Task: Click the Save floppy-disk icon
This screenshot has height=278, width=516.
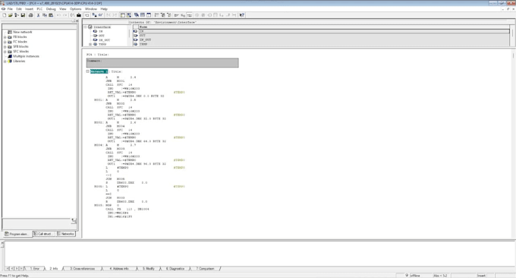Action: [23, 15]
